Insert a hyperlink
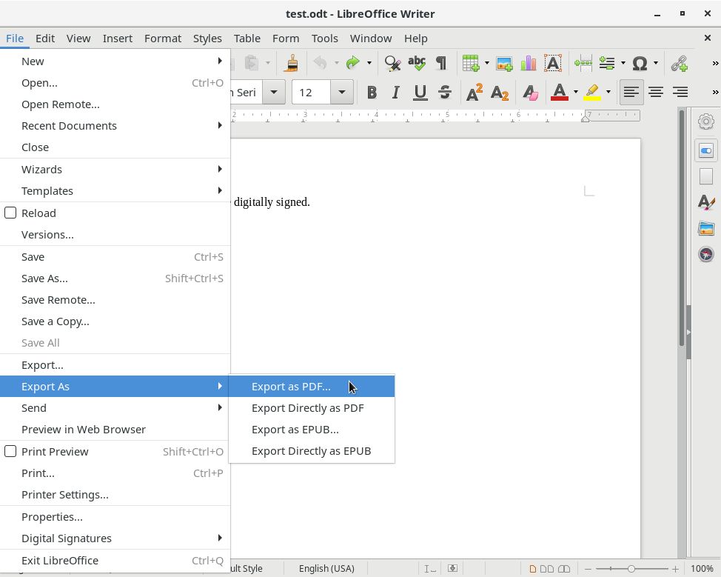This screenshot has width=721, height=577. pos(679,63)
